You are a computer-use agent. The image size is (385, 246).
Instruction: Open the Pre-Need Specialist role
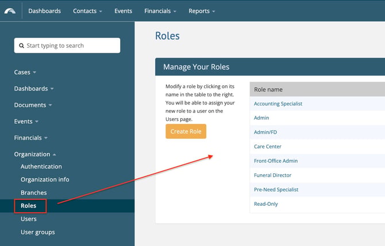276,190
